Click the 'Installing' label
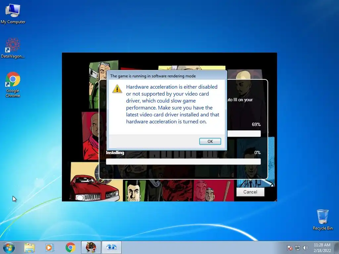Viewport: 339px width, 254px height. (115, 152)
